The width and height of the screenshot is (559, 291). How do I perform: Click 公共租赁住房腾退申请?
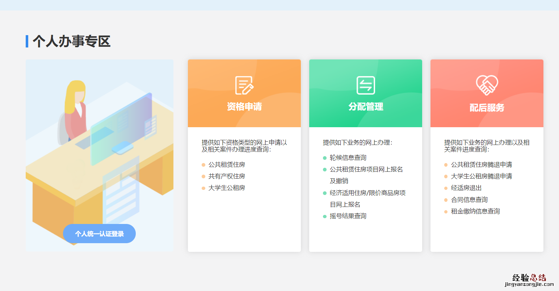482,165
